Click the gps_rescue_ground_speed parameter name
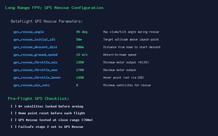This screenshot has height=136, width=218. pos(35,55)
